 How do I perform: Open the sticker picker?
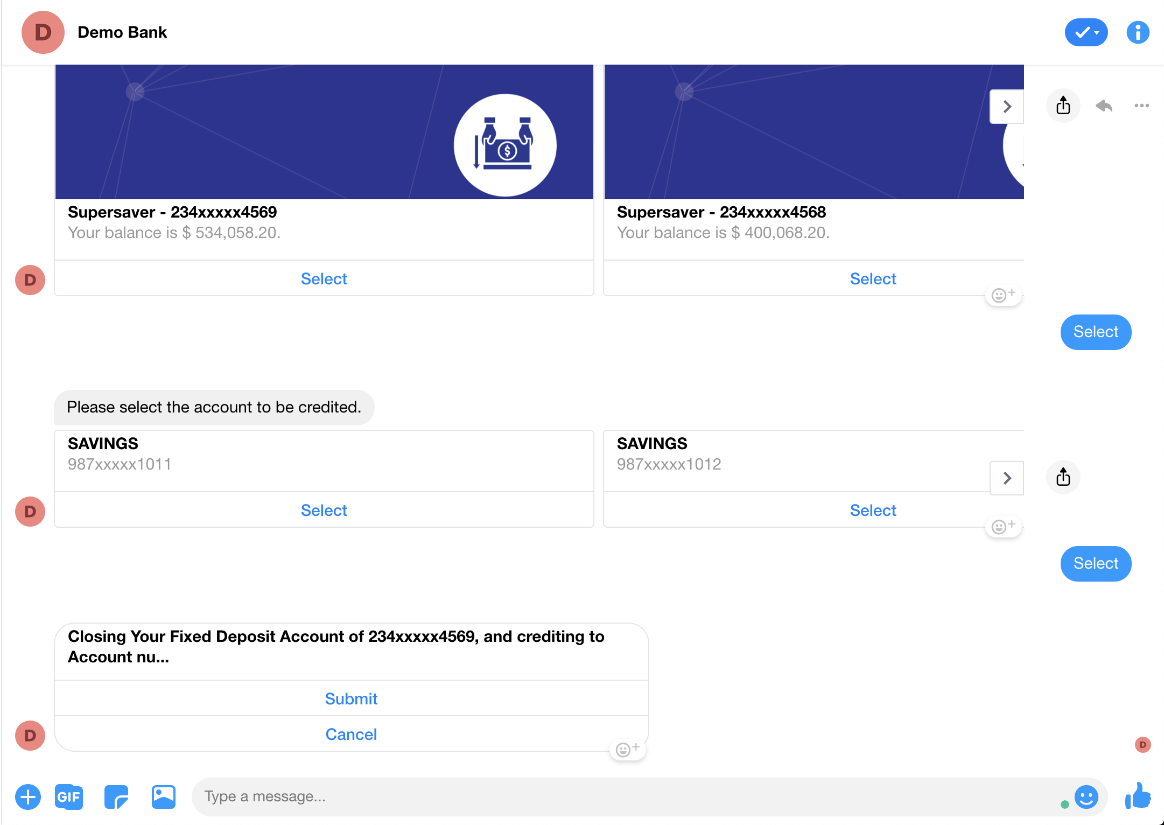[x=116, y=797]
